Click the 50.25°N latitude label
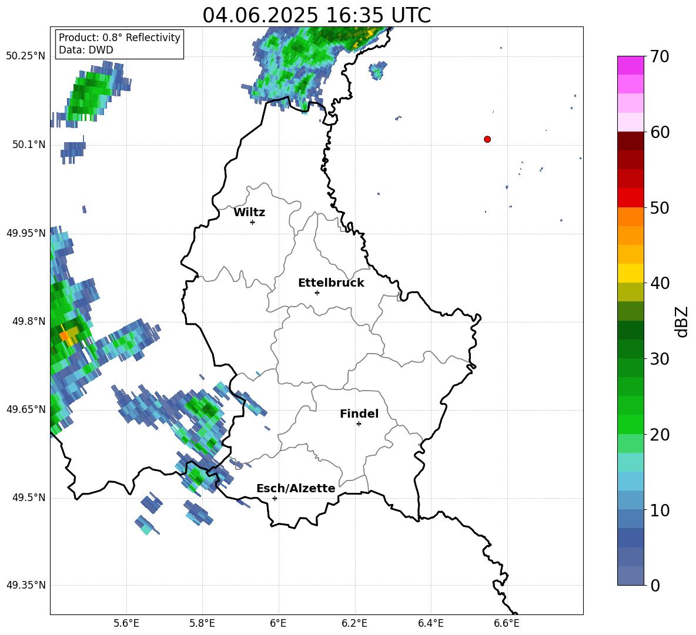The height and width of the screenshot is (635, 696). click(25, 56)
